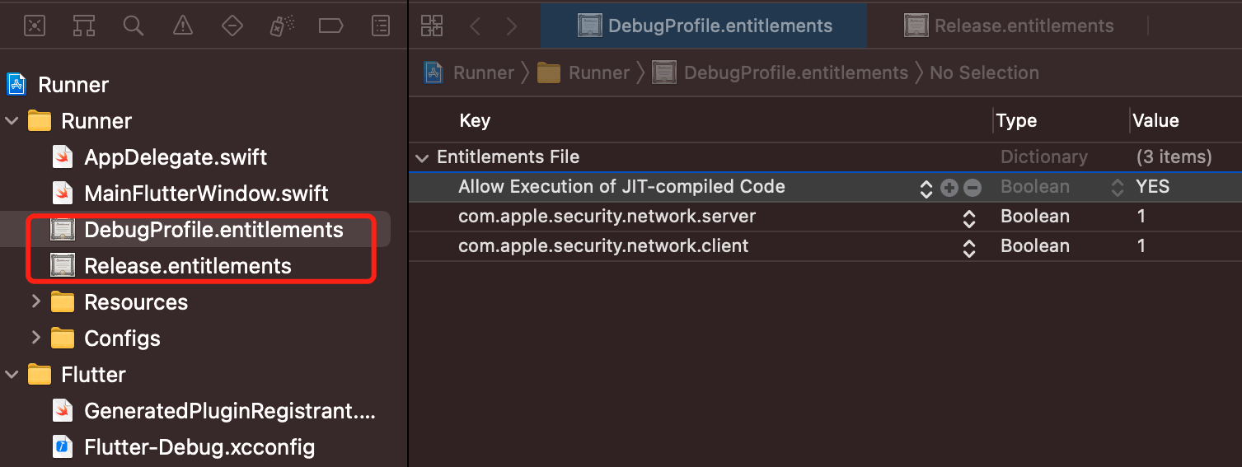Screen dimensions: 1242x467
Task: Remove the JIT-compiled Code row with minus
Action: click(973, 188)
